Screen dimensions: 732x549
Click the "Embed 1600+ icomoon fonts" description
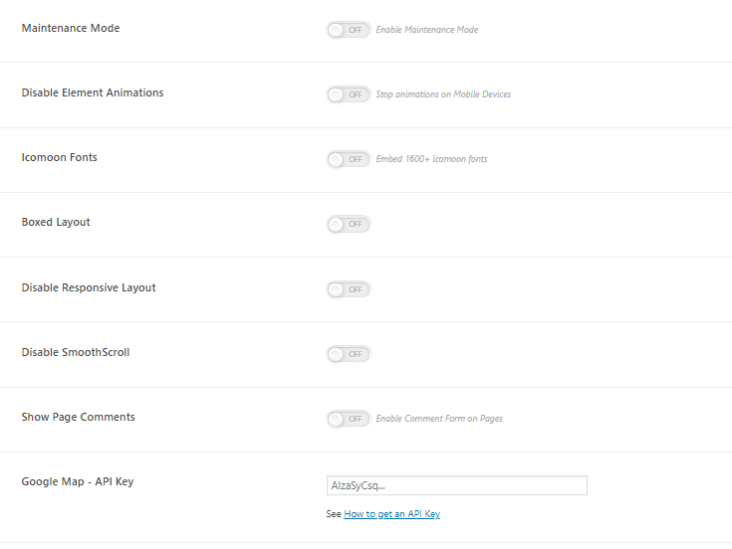click(x=431, y=159)
